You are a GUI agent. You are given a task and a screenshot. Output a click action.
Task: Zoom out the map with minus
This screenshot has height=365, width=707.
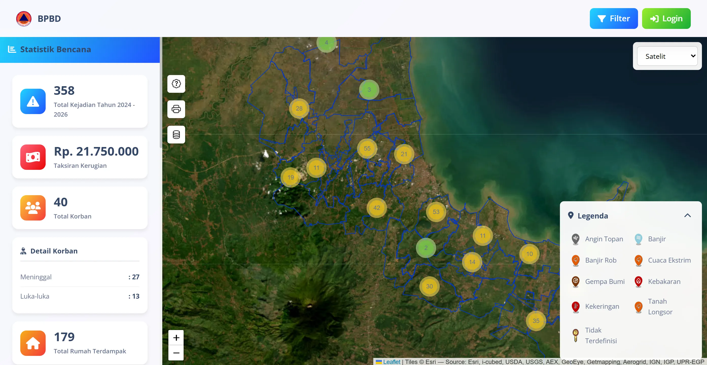[176, 353]
